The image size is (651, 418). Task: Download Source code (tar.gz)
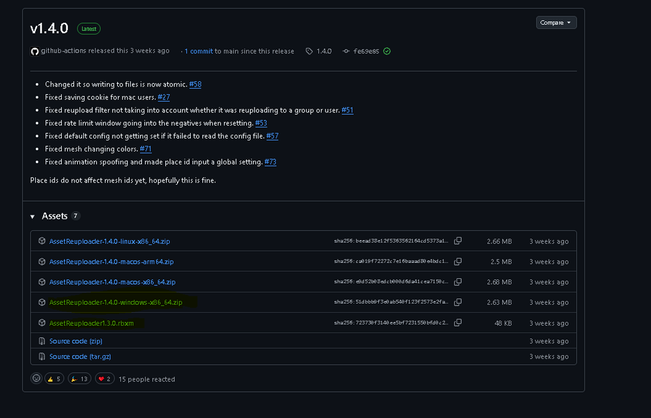(80, 356)
